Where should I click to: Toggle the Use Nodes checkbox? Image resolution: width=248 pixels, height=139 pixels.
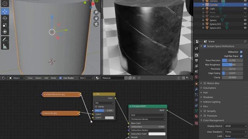click(60, 78)
